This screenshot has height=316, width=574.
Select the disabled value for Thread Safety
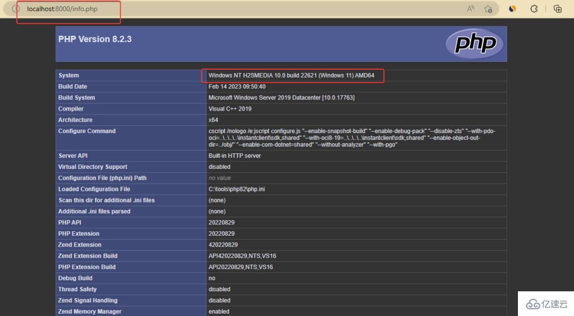tap(219, 289)
